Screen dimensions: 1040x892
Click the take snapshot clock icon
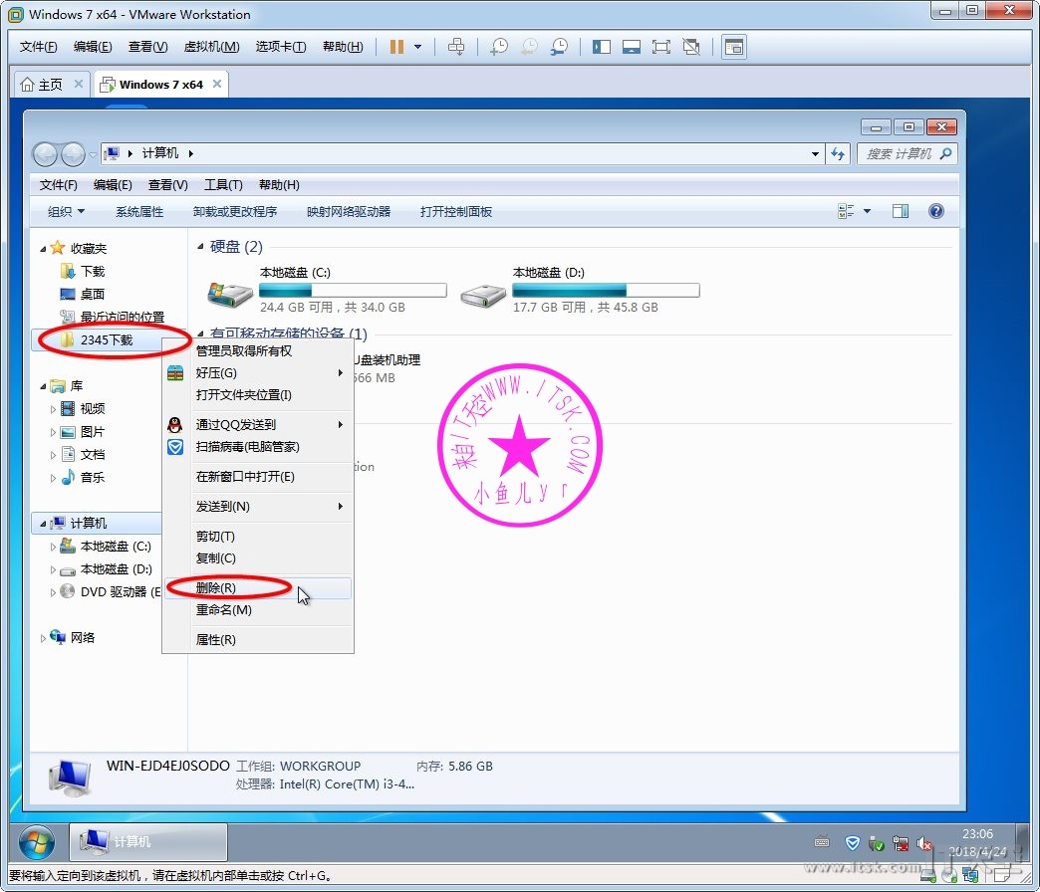pos(498,47)
